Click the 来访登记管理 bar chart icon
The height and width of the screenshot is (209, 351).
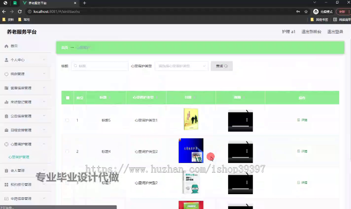(x=6, y=102)
